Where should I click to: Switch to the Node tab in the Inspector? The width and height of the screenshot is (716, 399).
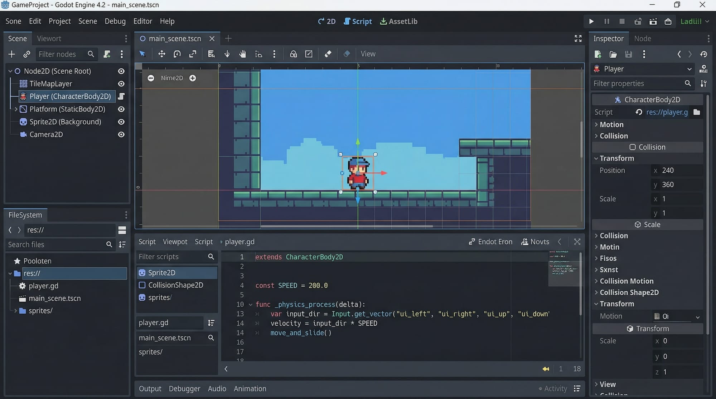643,38
